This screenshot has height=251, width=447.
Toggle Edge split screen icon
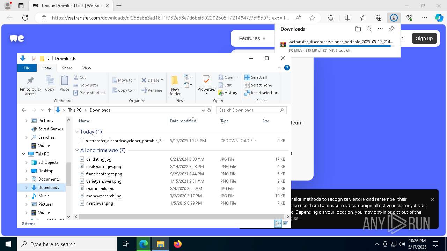click(x=347, y=18)
